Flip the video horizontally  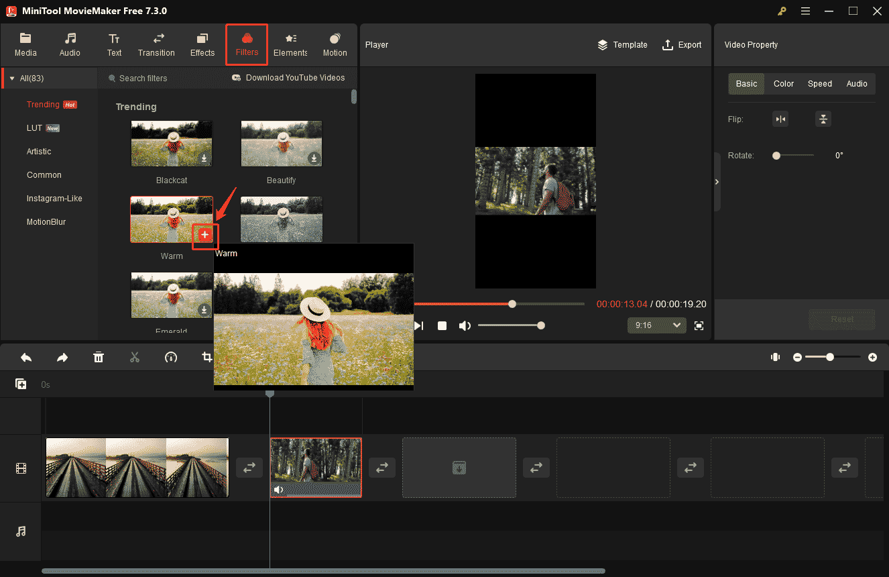pyautogui.click(x=780, y=119)
